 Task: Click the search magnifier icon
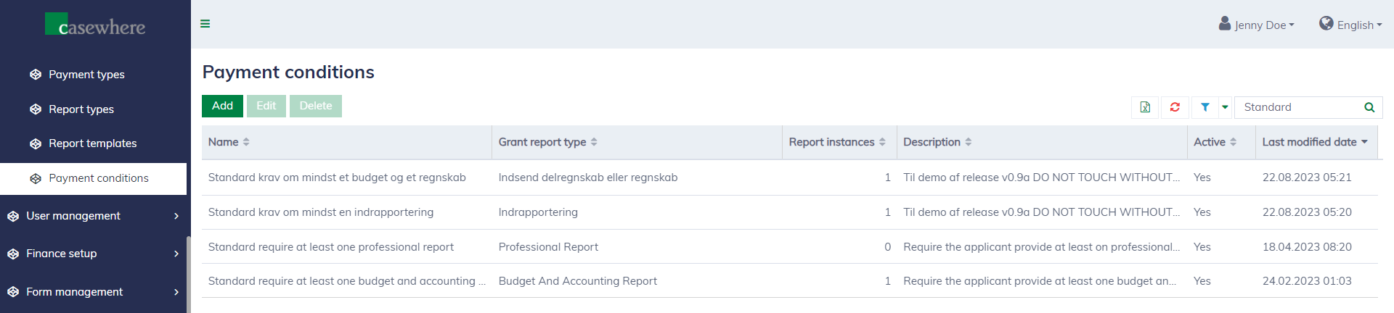[x=1369, y=107]
